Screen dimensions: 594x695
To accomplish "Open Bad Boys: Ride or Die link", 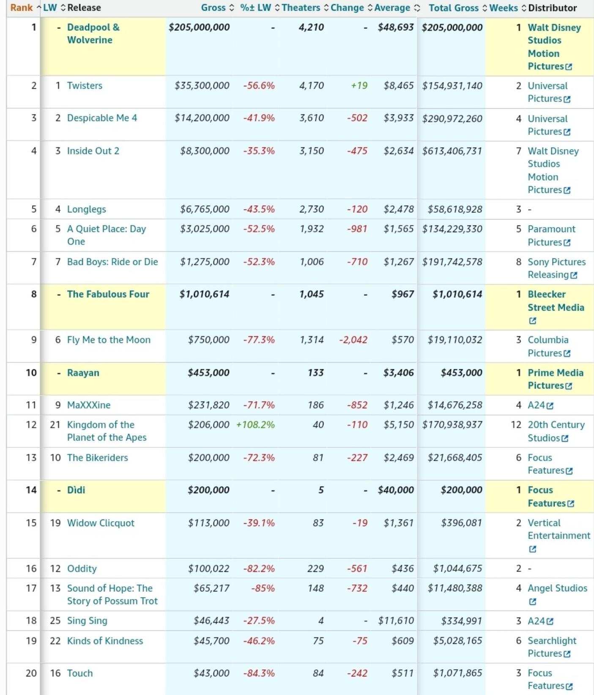I will click(112, 262).
